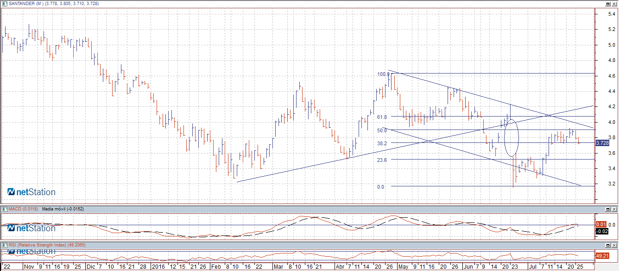619x271 pixels.
Task: Close the MACD indicator panel
Action: click(x=614, y=209)
